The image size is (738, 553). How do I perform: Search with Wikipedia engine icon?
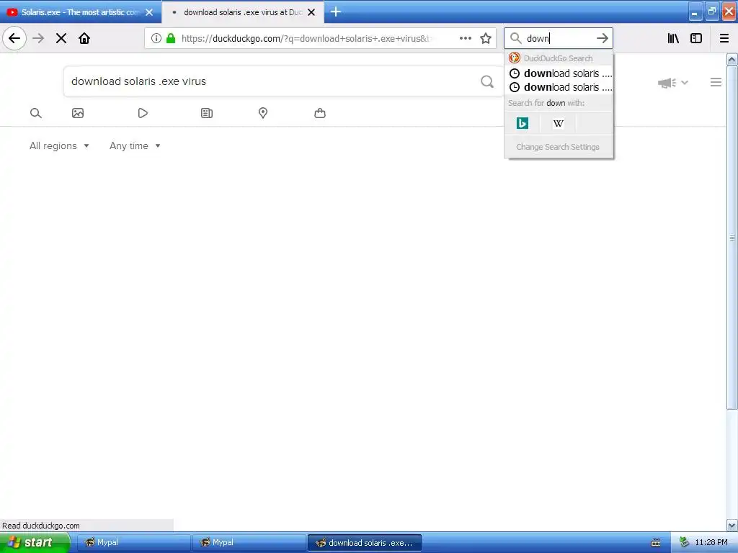coord(559,123)
